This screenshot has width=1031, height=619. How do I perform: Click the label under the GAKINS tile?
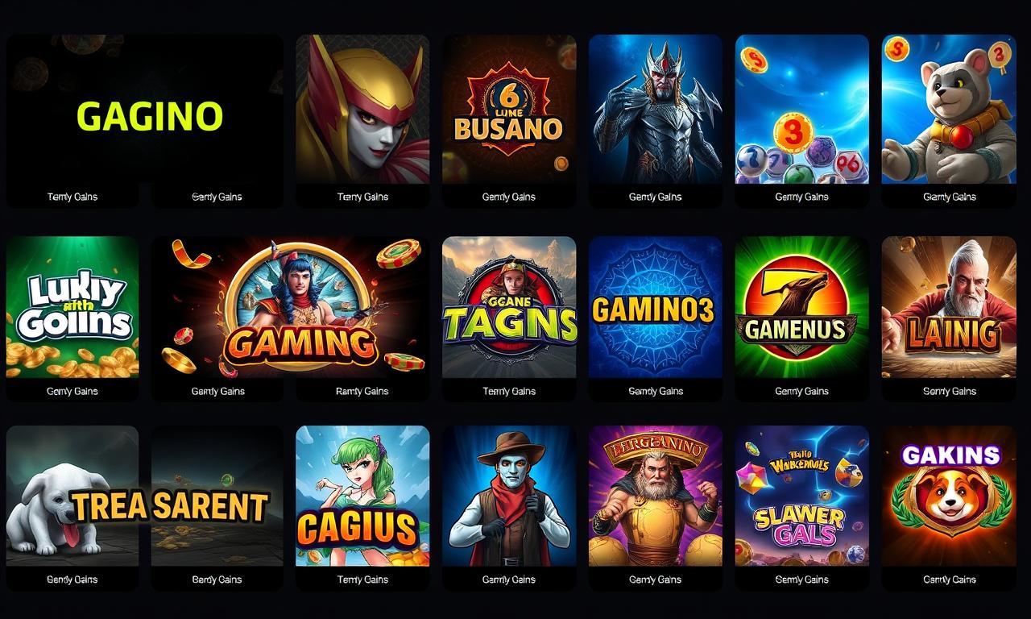coord(950,580)
